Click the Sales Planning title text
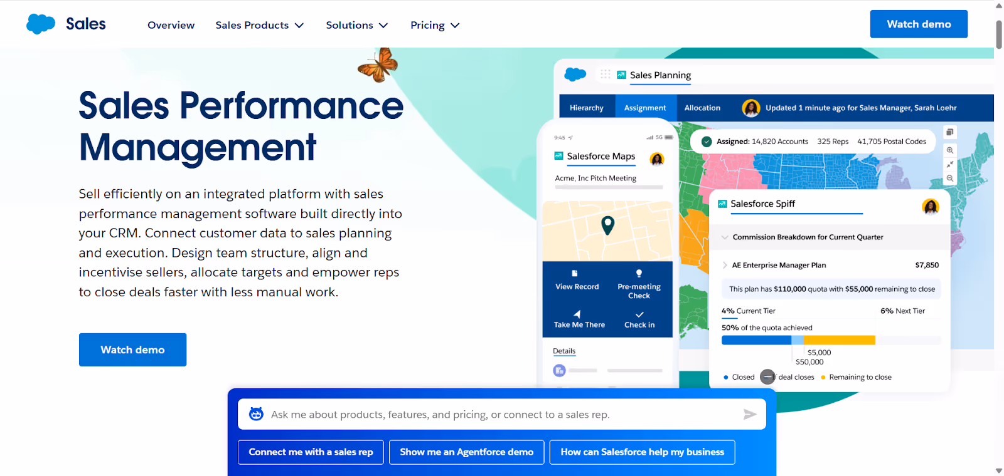 (660, 75)
